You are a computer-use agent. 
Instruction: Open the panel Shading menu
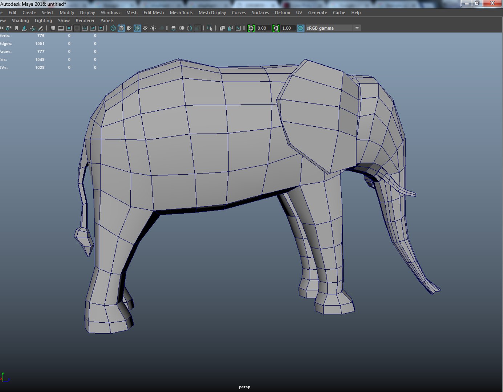[20, 21]
